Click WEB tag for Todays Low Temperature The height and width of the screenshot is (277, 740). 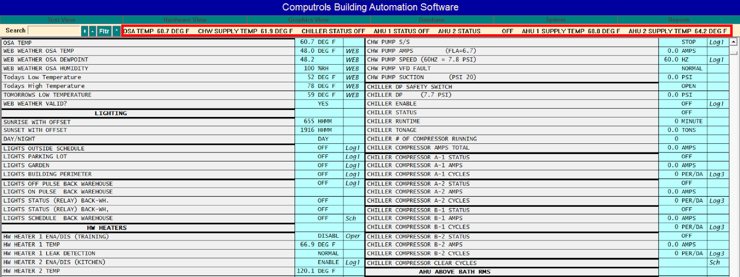[352, 77]
